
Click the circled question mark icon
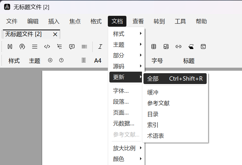click(x=61, y=60)
